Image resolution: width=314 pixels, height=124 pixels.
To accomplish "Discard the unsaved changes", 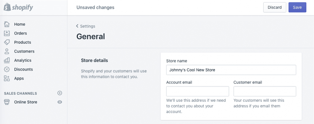I will pos(274,7).
